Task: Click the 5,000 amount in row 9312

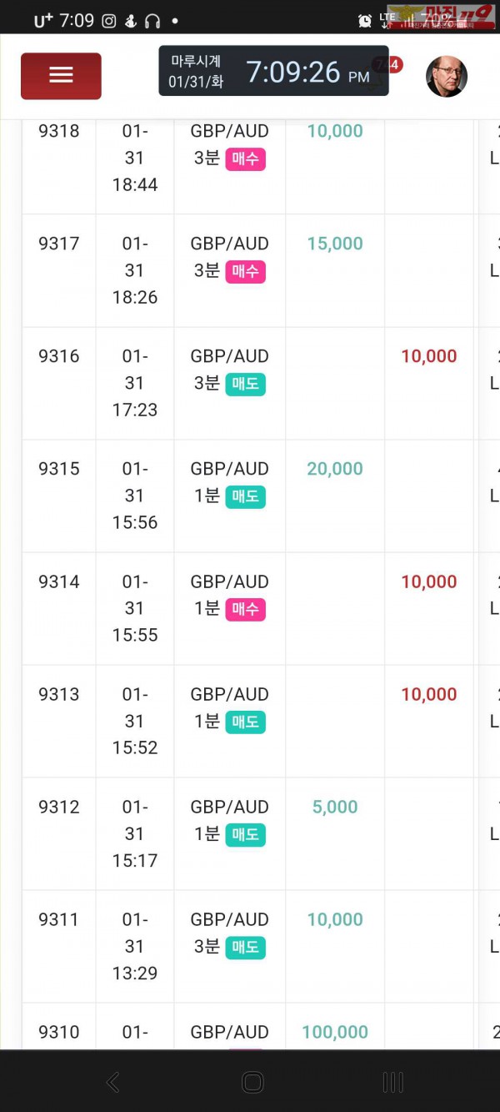Action: 335,807
